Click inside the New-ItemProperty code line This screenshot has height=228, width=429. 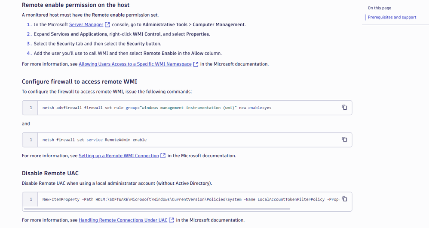[172, 199]
